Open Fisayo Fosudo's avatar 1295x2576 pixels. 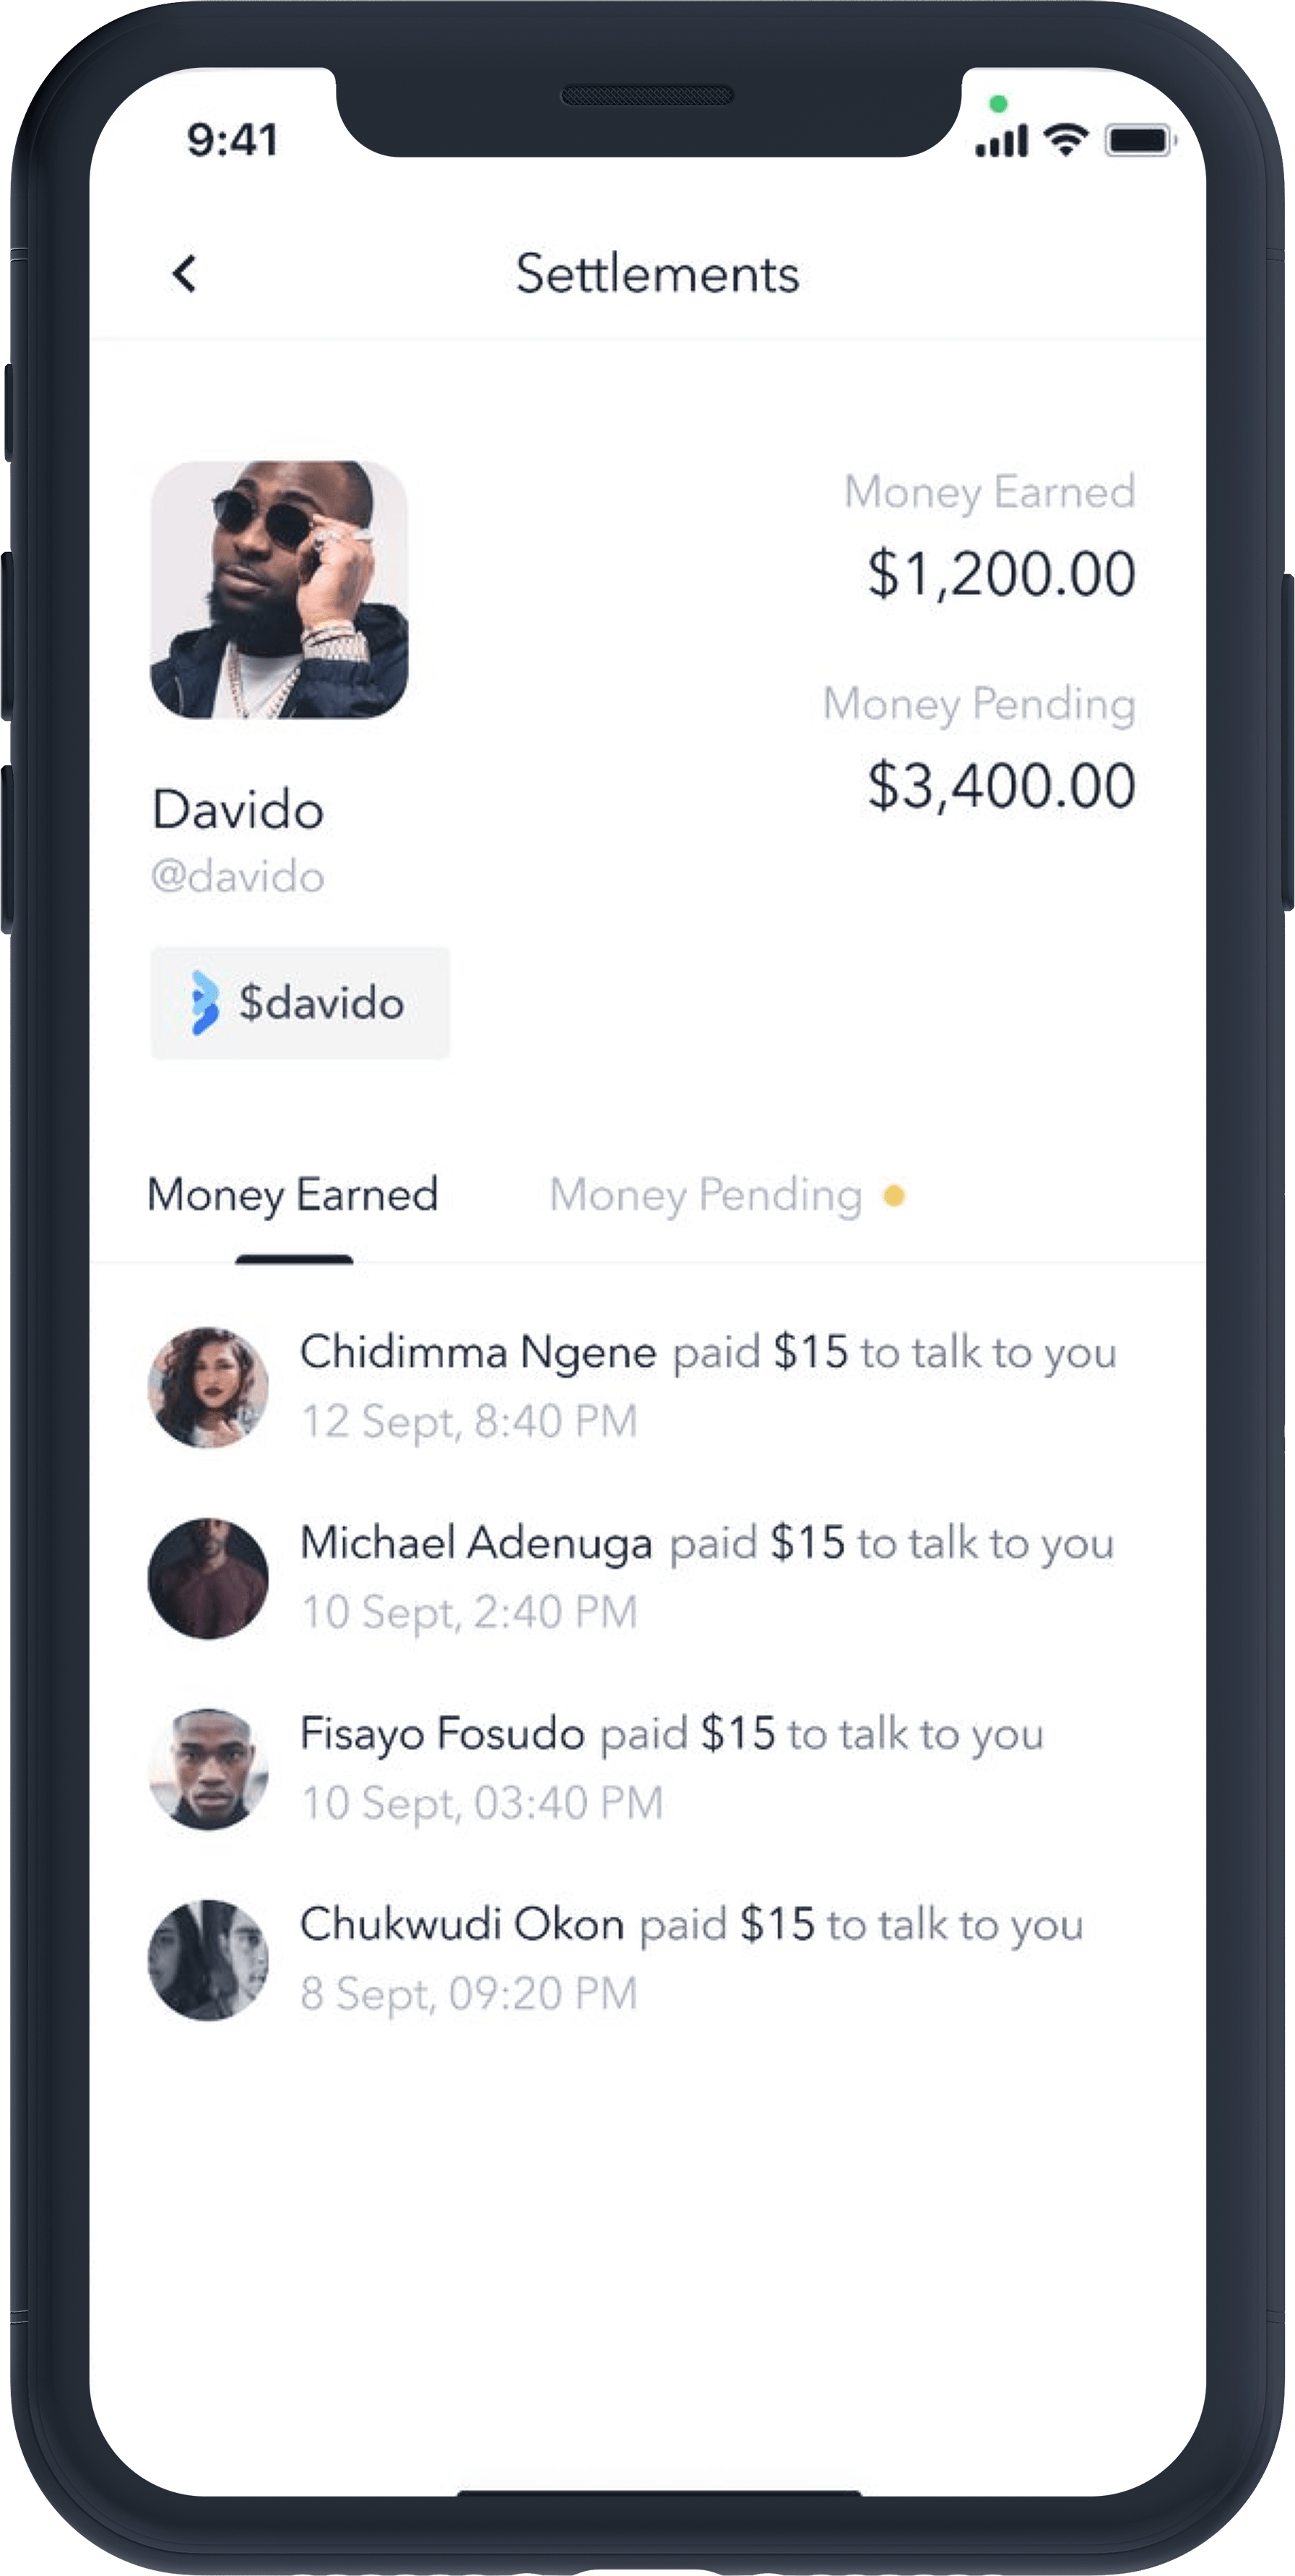click(208, 1769)
